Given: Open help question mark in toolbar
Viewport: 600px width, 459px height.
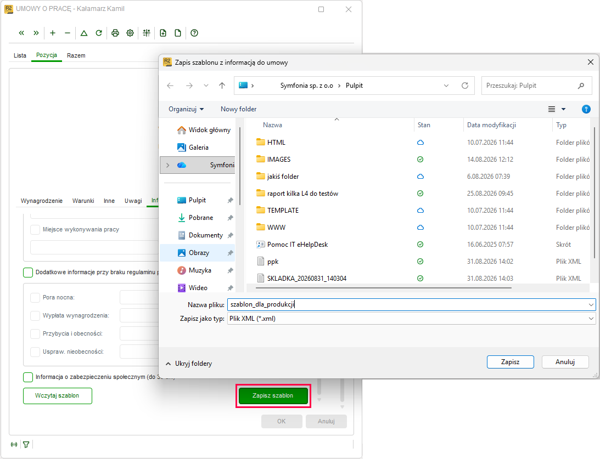Looking at the screenshot, I should (194, 33).
